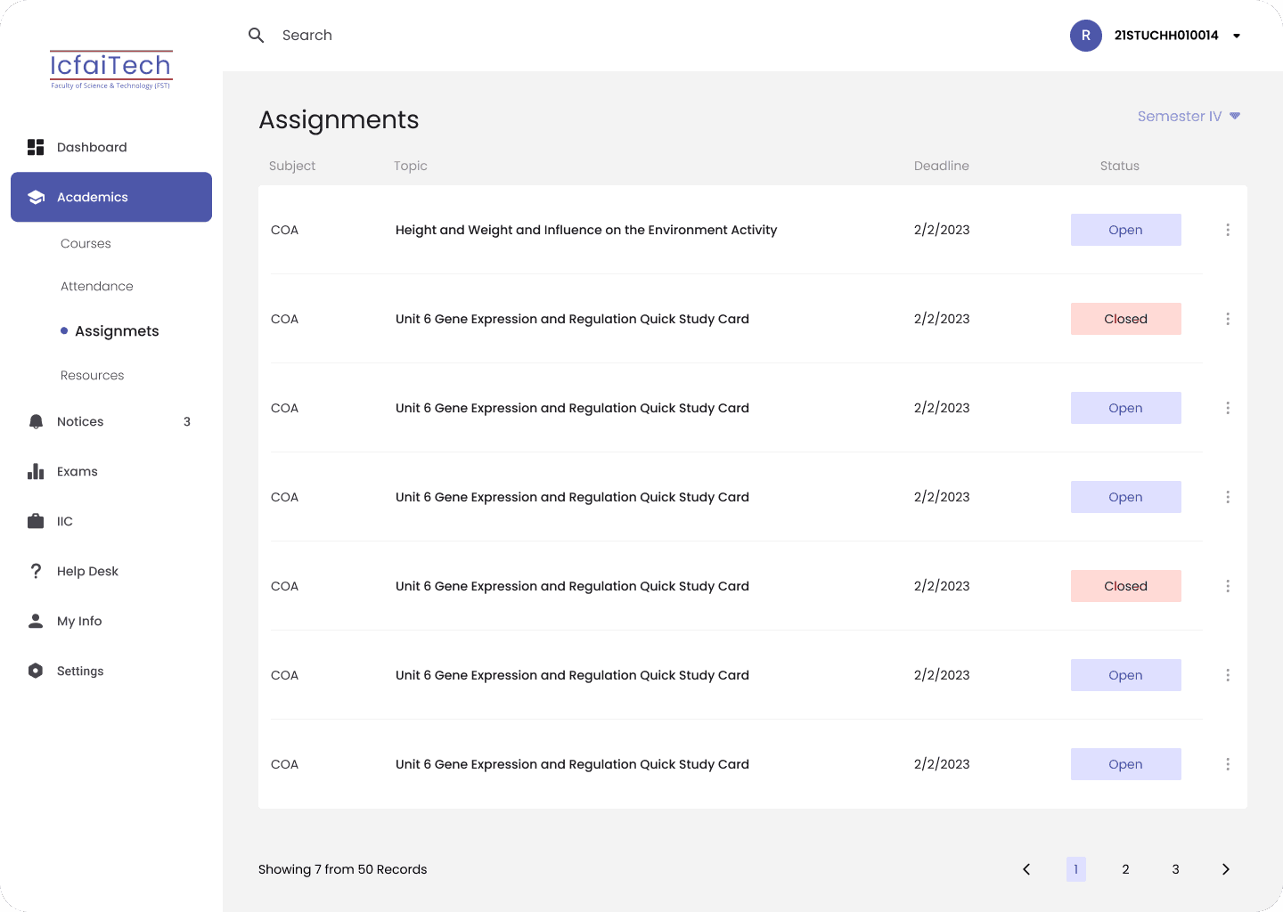Screen dimensions: 1283x912
Task: Focus the Search input field
Action: pos(307,36)
